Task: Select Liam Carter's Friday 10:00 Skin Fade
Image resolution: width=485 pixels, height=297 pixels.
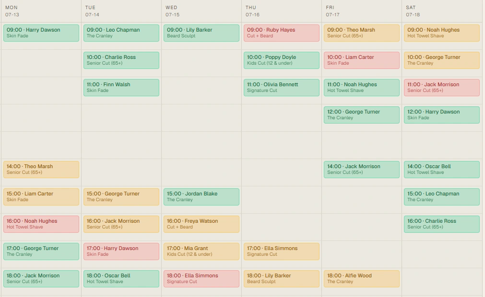Action: [x=362, y=60]
